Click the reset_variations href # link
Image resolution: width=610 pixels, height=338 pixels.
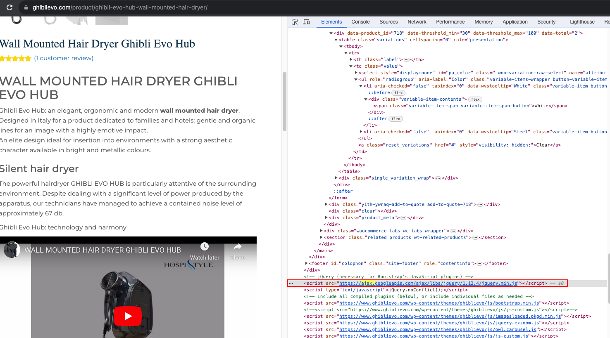[453, 145]
